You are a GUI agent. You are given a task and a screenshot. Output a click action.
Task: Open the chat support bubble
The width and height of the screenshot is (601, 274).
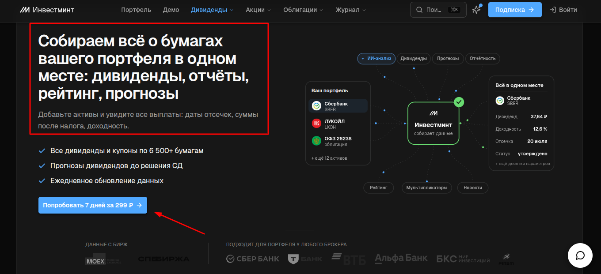coord(581,255)
